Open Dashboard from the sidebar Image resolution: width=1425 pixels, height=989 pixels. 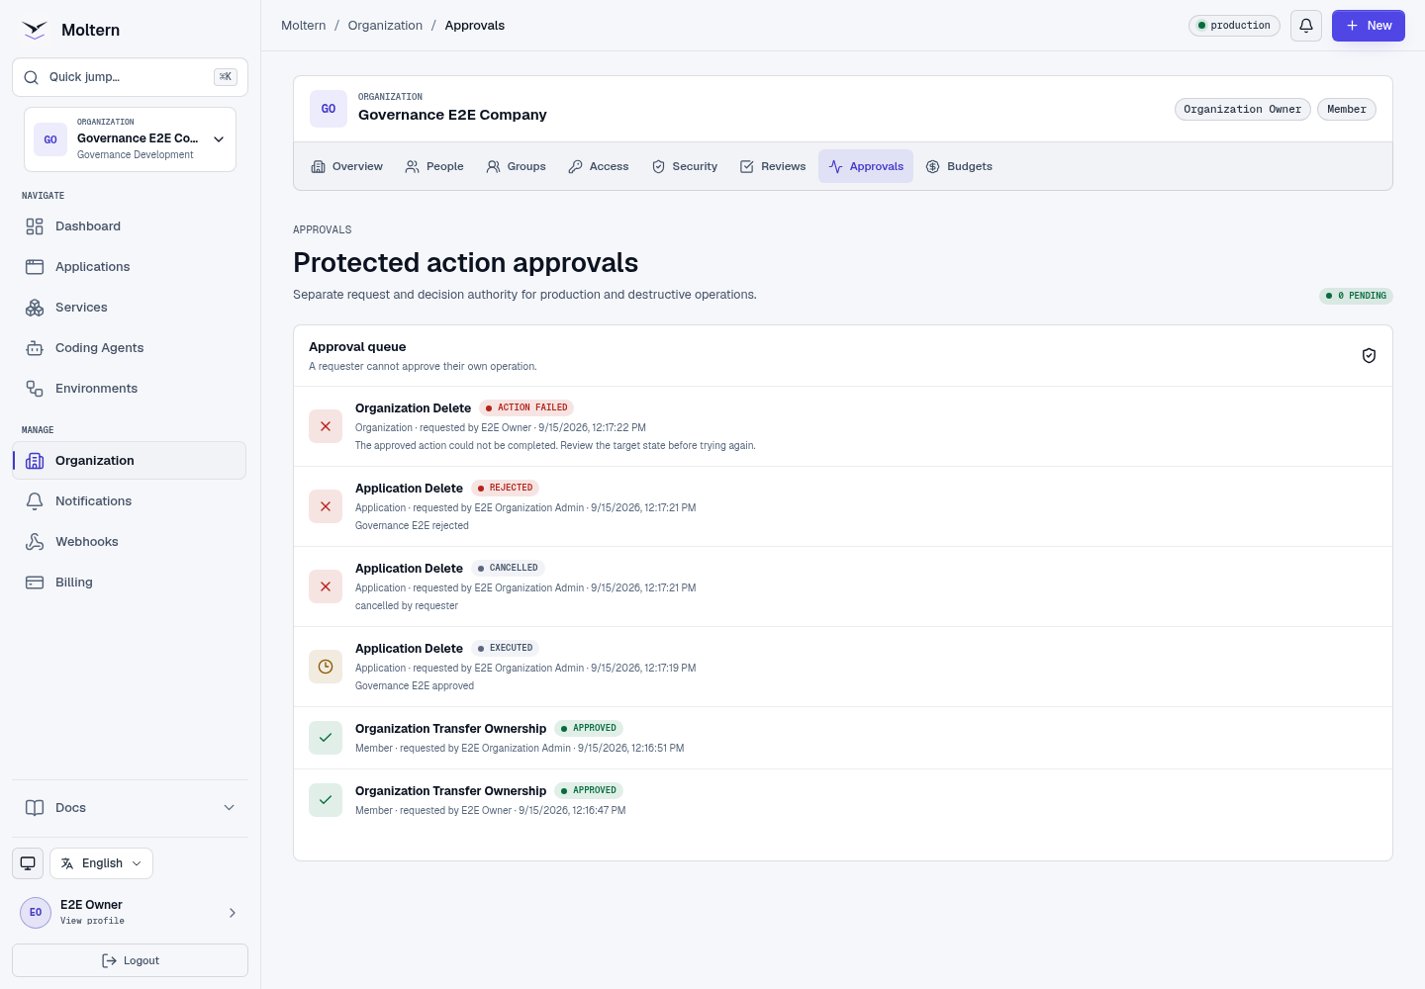(x=130, y=226)
